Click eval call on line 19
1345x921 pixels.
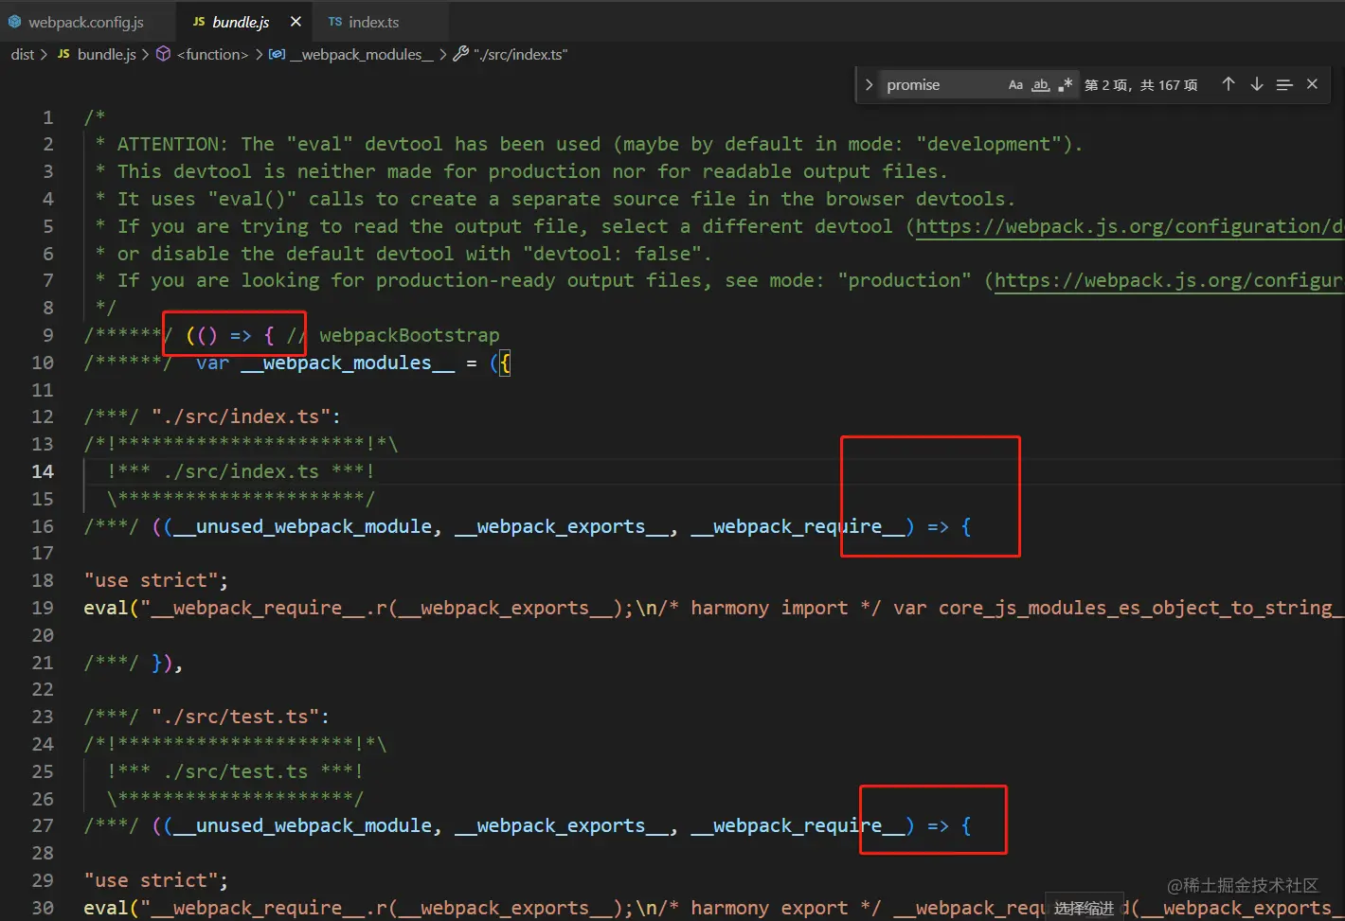tap(105, 608)
